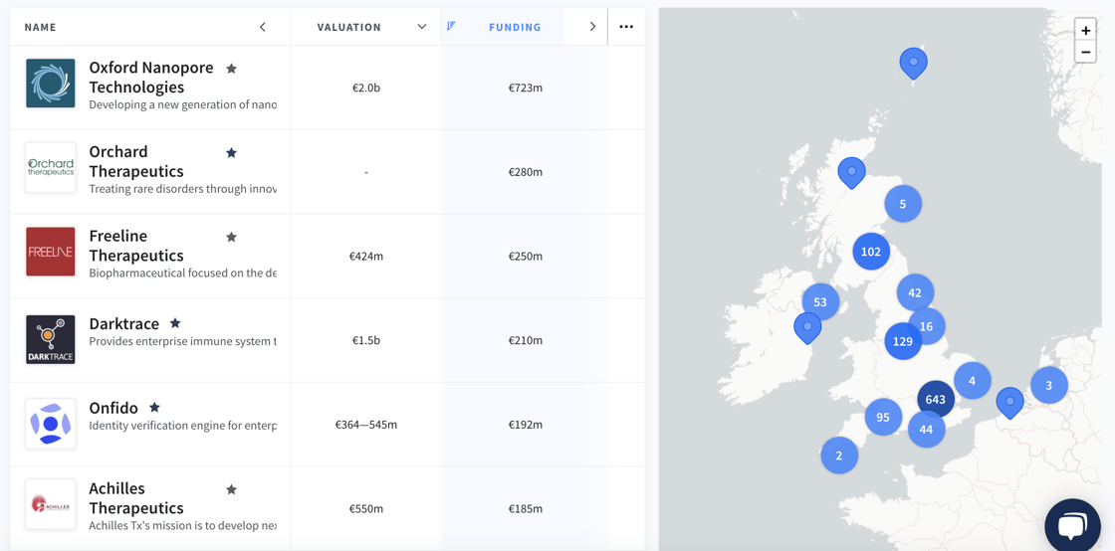Open the chat support bubble
The image size is (1115, 551).
[x=1072, y=526]
